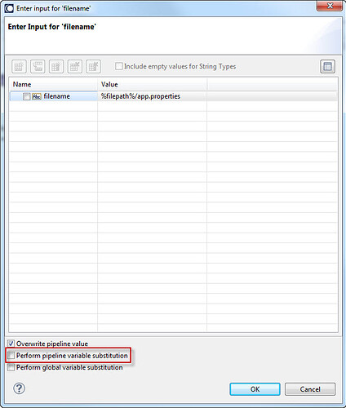Screen dimensions: 346x408
Task: Click the Delete Column icon beside the checkbox
Action: coord(94,66)
